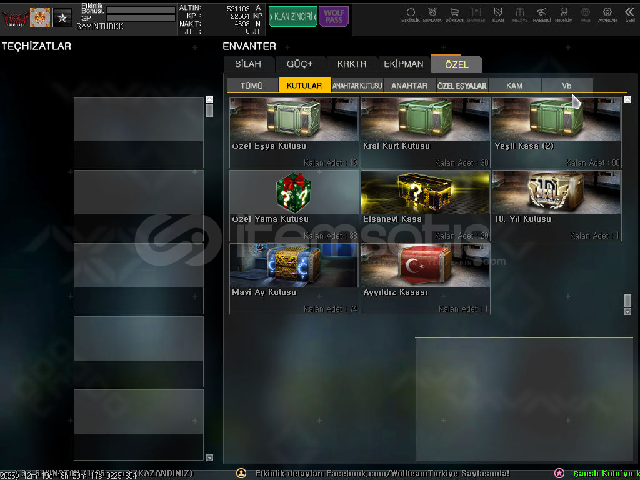This screenshot has height=480, width=640.
Task: Select the ÖZEL tab
Action: pyautogui.click(x=456, y=64)
